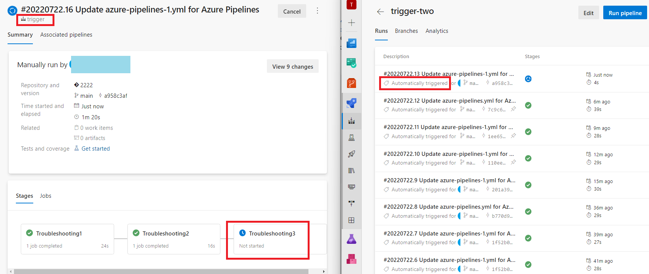This screenshot has width=649, height=274.
Task: Click the in-progress status icon for run #20220722.13
Action: coord(528,79)
